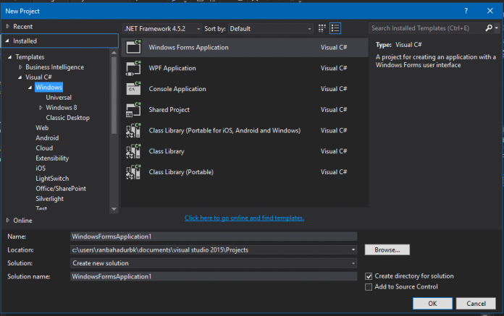504x316 pixels.
Task: Expand the Windows 8 node arrow
Action: click(41, 108)
